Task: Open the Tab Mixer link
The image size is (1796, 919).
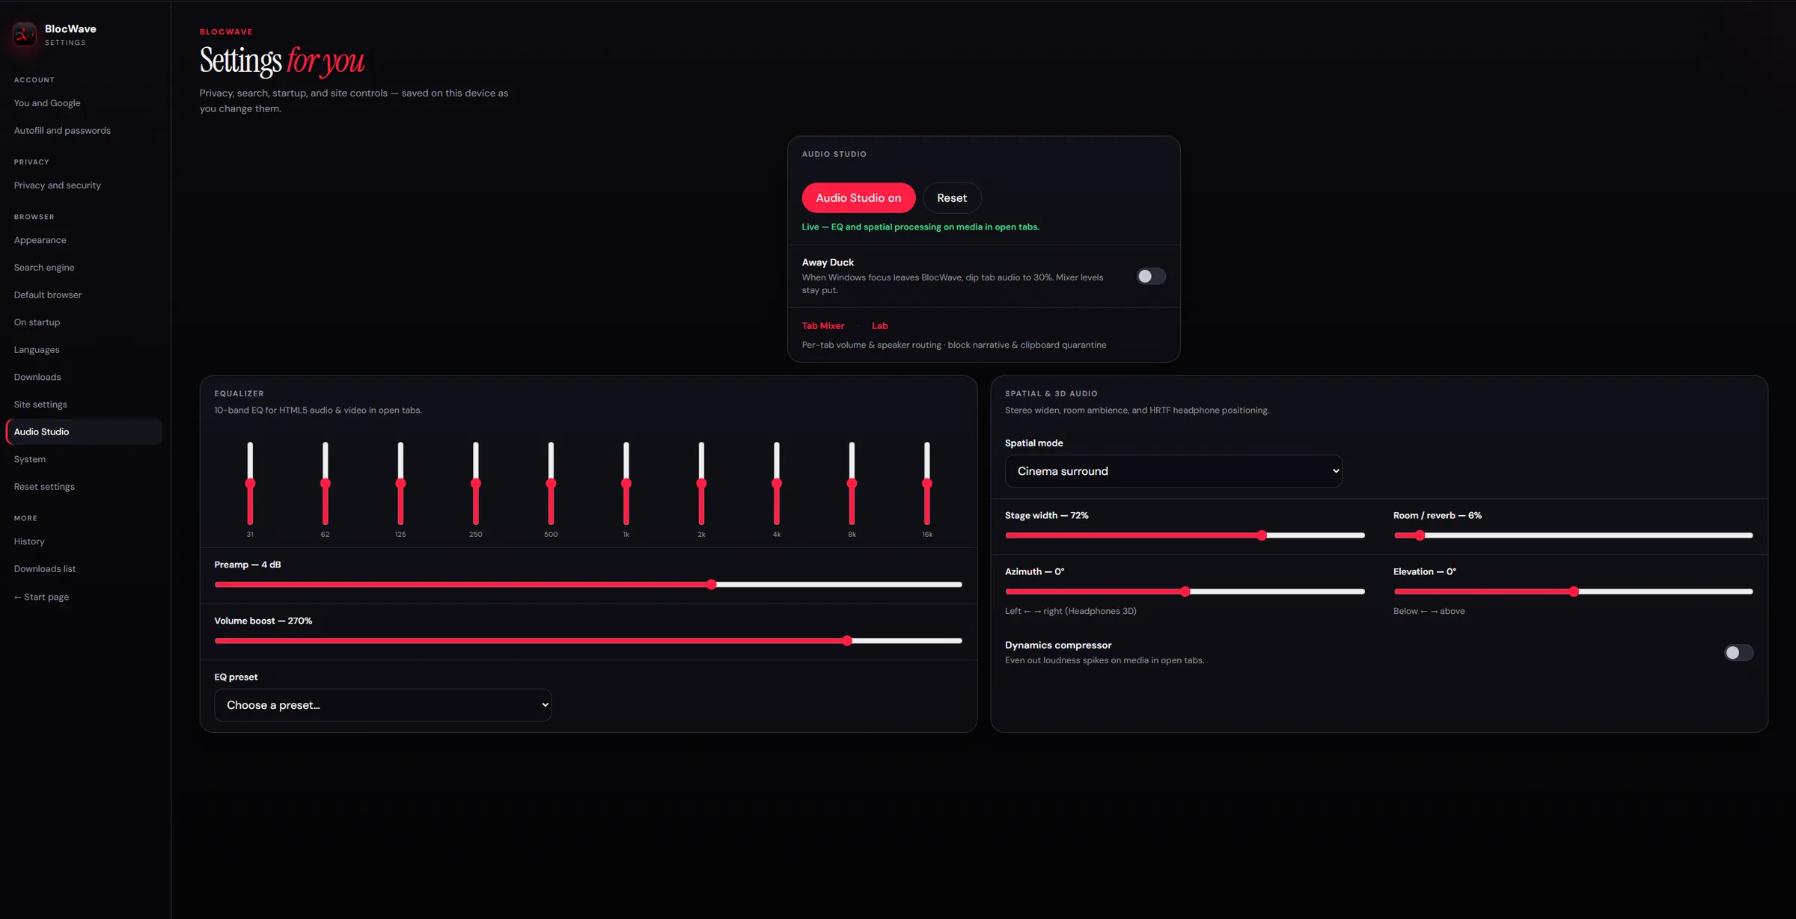Action: [822, 325]
